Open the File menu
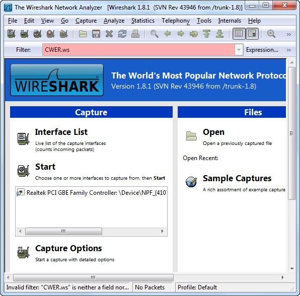 (x=13, y=21)
